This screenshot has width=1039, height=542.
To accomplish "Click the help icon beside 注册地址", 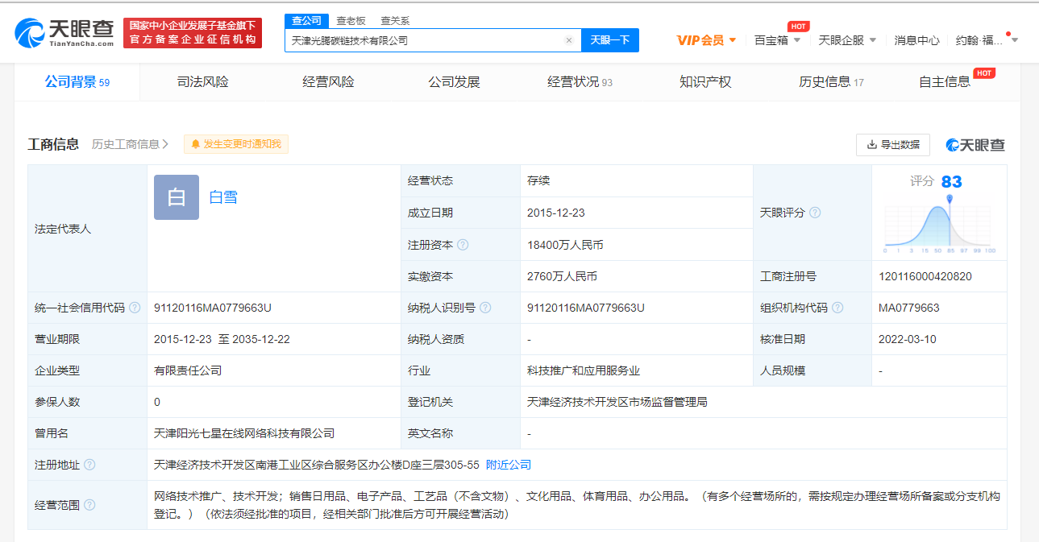I will coord(89,465).
